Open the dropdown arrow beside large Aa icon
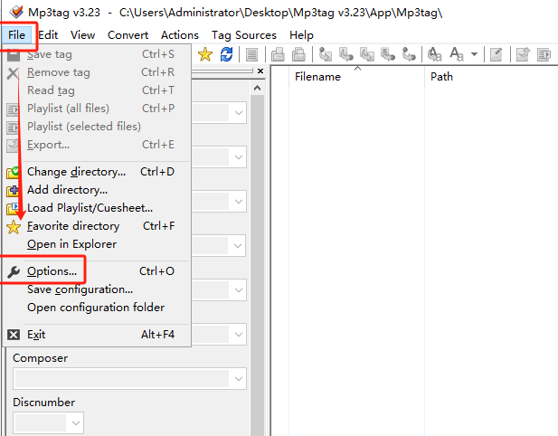The height and width of the screenshot is (436, 558). point(474,54)
